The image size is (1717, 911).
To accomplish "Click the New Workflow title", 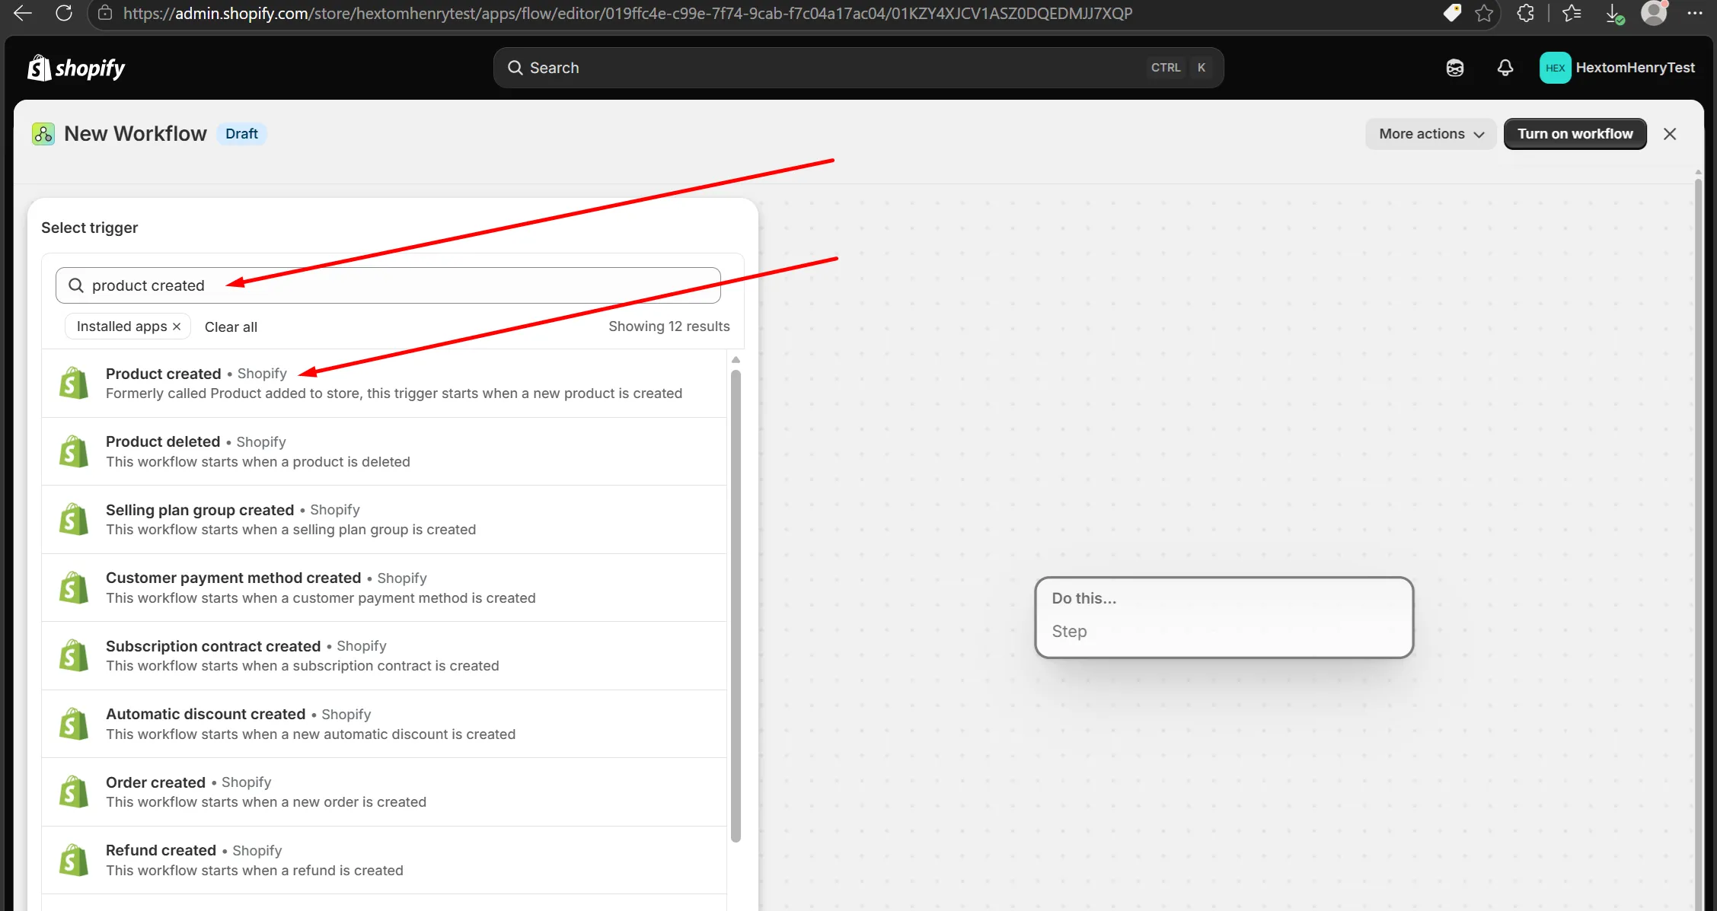I will click(x=136, y=134).
